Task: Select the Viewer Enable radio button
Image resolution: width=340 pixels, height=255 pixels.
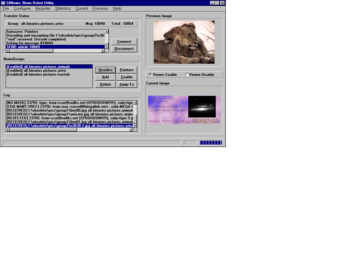Action: click(x=151, y=75)
